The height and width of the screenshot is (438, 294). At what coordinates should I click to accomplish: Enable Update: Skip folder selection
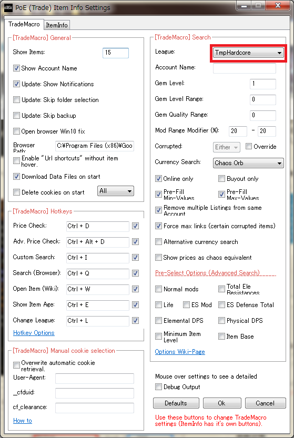click(x=16, y=100)
